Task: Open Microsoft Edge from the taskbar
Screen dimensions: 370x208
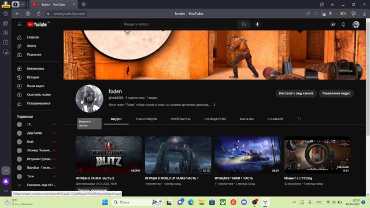Action: (191, 202)
